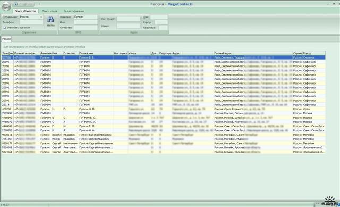Select the row with phone 4440048
The height and width of the screenshot is (207, 340).
(x=164, y=126)
